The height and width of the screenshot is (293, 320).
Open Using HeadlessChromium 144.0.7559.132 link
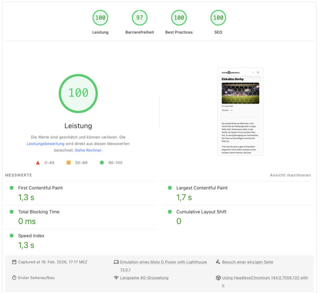pos(265,282)
